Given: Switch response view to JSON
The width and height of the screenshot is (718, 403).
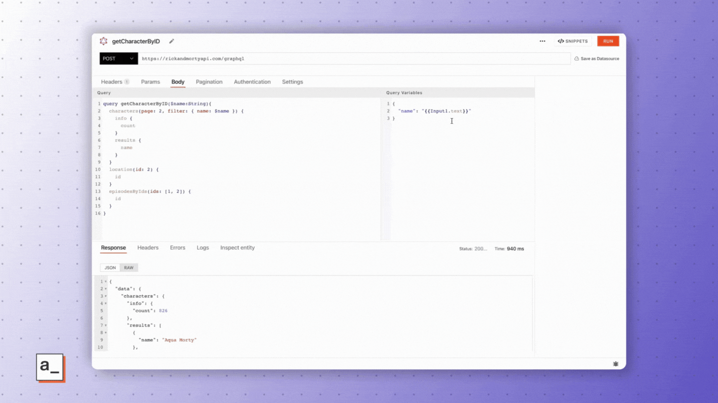Looking at the screenshot, I should click(110, 268).
